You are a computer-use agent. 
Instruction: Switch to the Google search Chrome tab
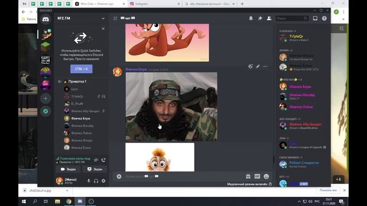click(x=210, y=4)
